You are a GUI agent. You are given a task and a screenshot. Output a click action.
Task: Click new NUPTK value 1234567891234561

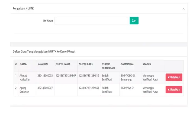(89, 88)
